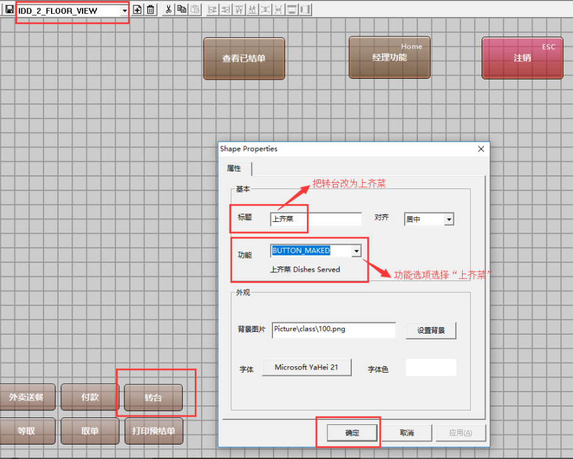
Task: Click the paste (clipboard) toolbar icon
Action: [195, 9]
